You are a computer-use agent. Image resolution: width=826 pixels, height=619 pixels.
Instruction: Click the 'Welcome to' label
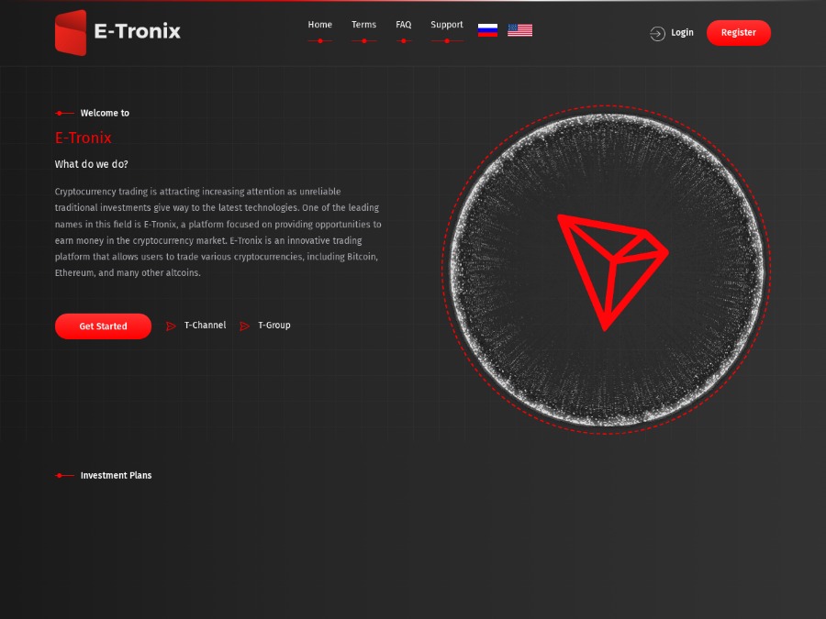point(105,113)
